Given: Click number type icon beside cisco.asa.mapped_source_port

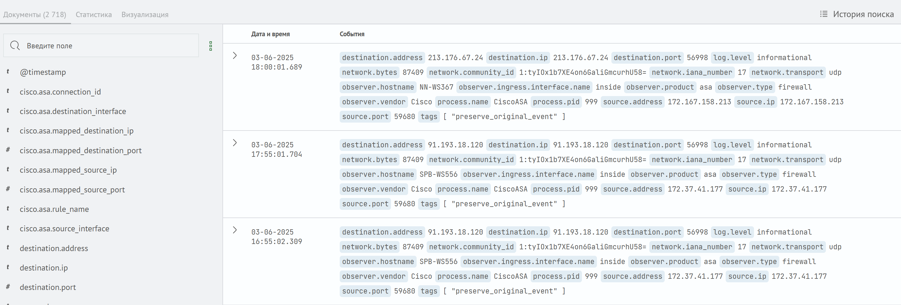Looking at the screenshot, I should [8, 189].
